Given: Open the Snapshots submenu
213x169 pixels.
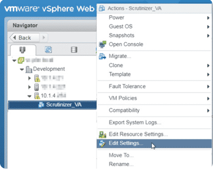Looking at the screenshot, I should (154, 35).
